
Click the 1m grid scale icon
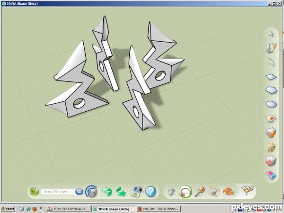click(248, 191)
